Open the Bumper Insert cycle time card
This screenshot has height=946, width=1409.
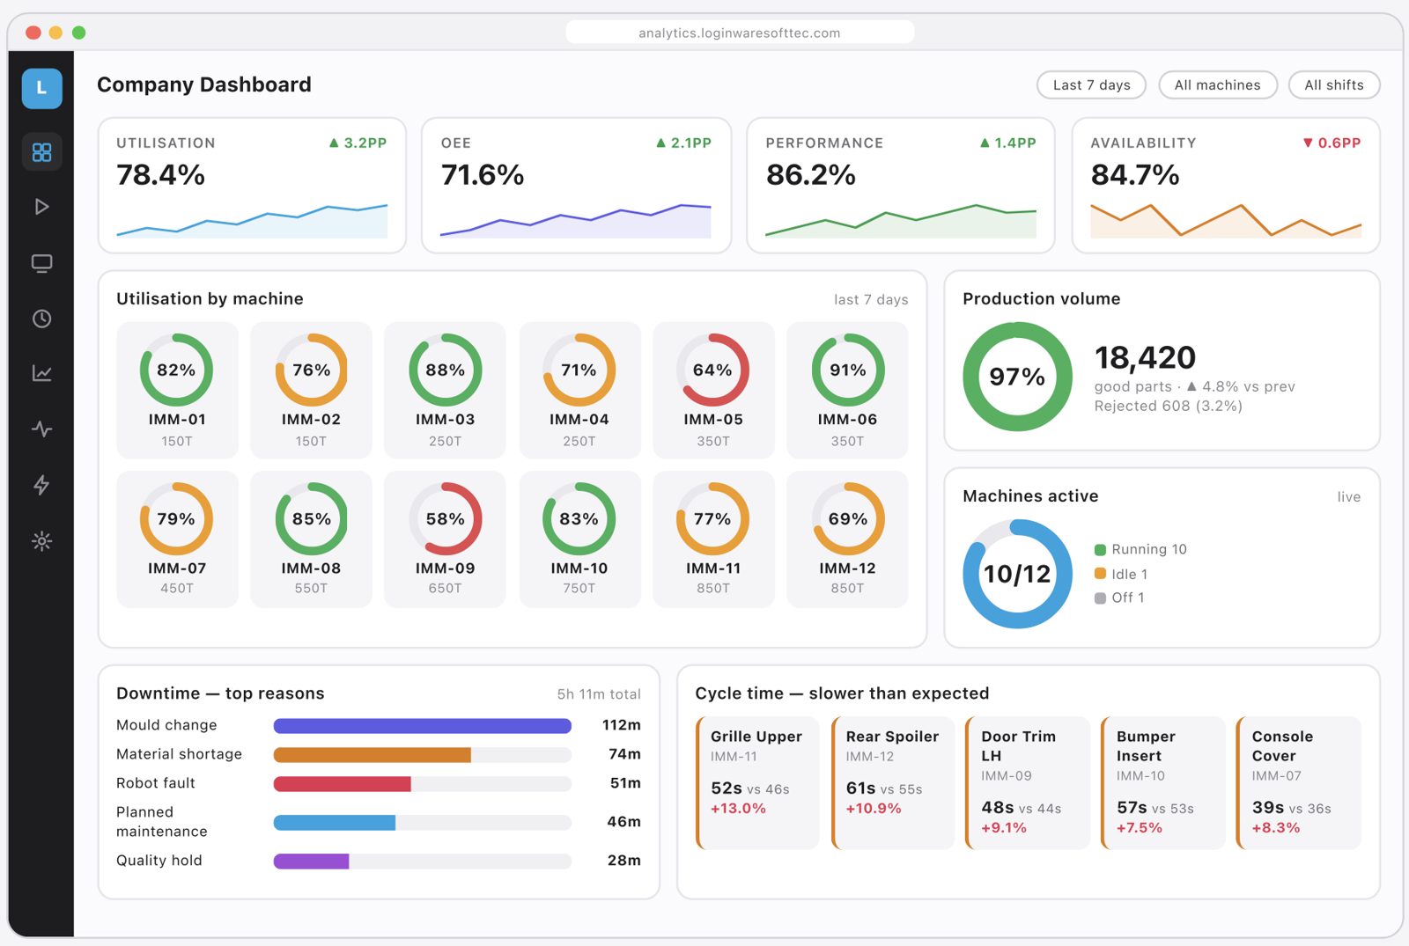1164,783
